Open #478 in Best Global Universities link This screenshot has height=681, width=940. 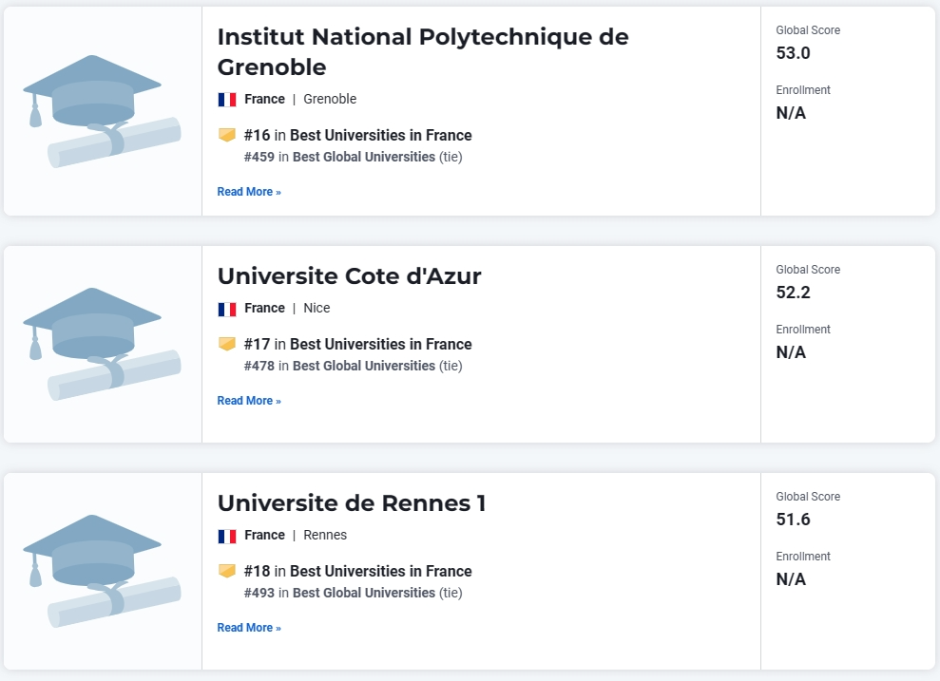[x=340, y=366]
